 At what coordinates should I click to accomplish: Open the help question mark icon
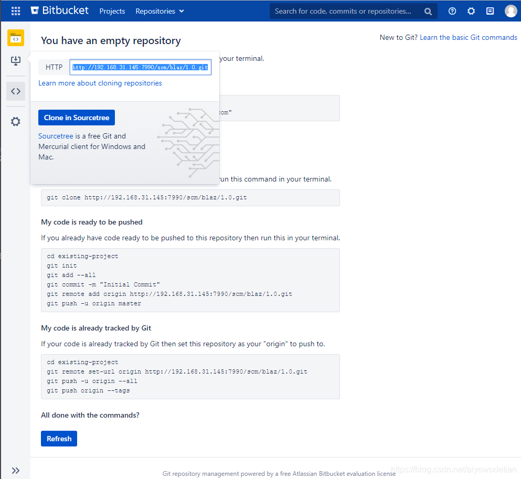[x=452, y=11]
